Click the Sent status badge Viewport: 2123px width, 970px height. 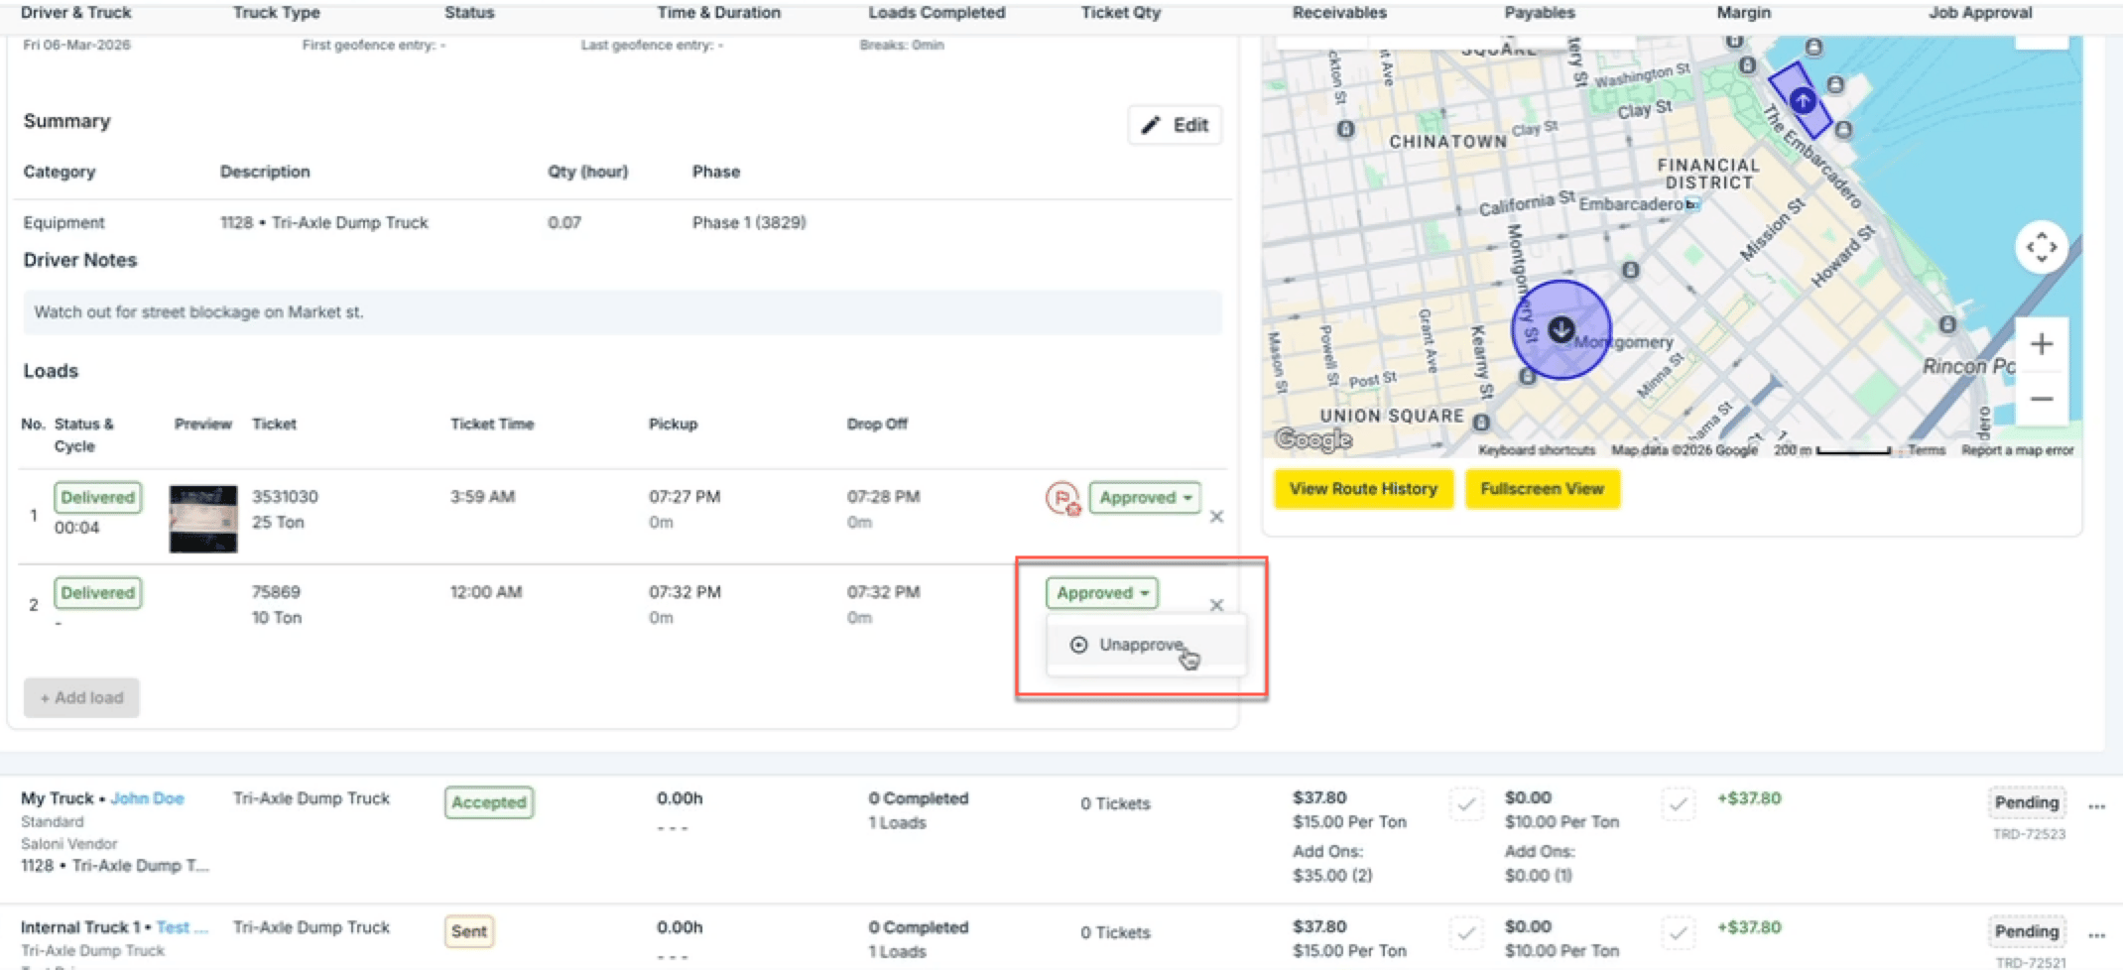(469, 931)
